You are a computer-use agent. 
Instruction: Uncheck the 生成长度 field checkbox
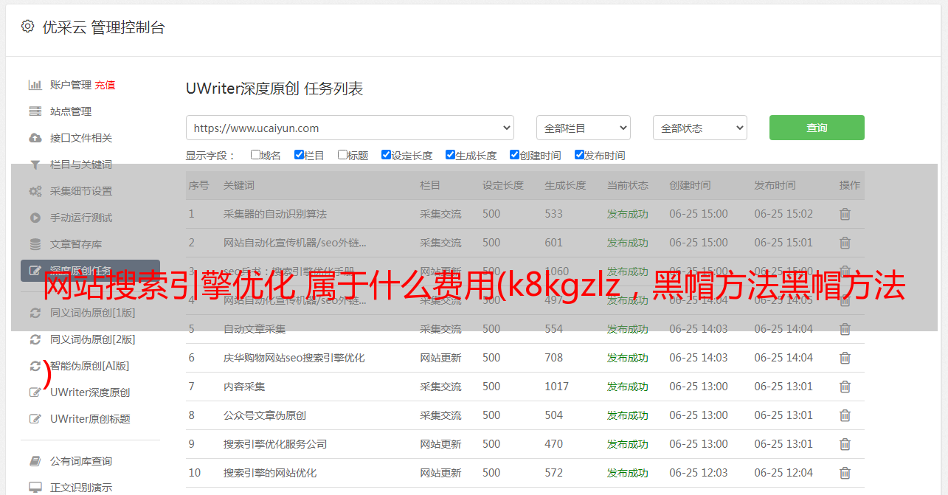point(450,155)
